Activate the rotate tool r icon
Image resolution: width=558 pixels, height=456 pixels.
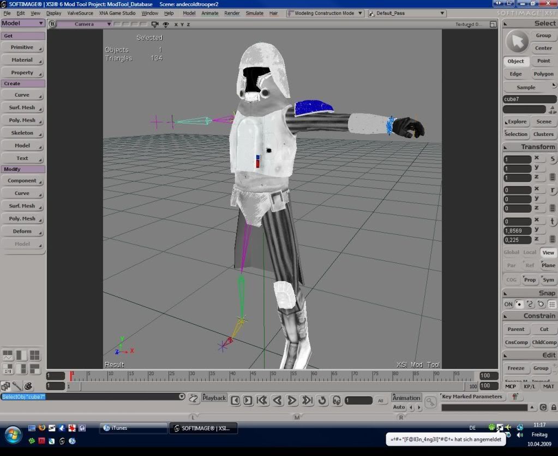click(553, 190)
